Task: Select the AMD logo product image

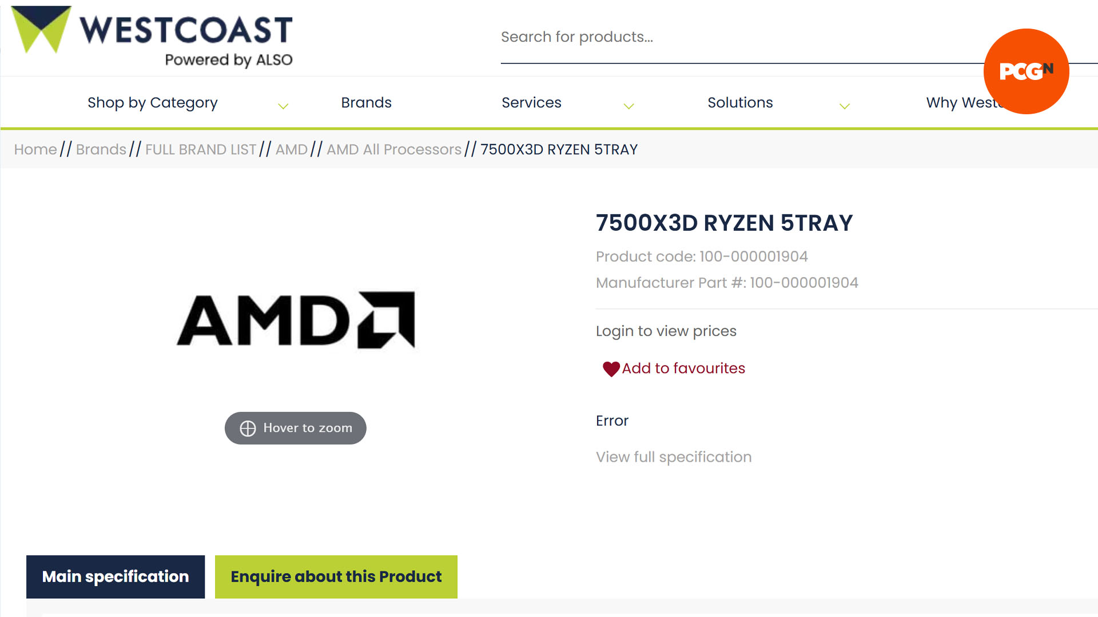Action: (295, 320)
